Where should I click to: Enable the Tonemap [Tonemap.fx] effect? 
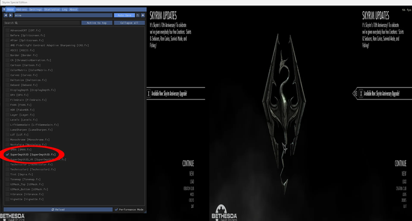7,179
